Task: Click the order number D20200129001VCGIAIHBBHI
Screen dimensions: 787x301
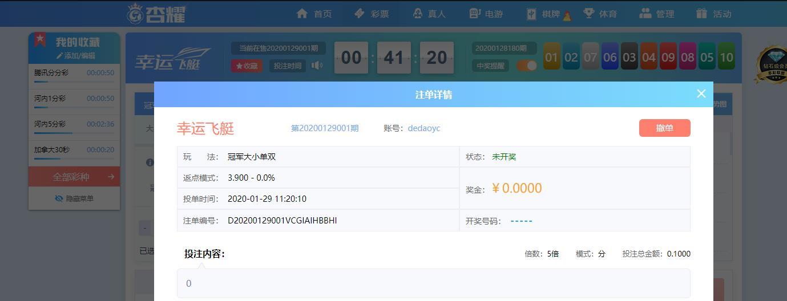Action: (x=282, y=220)
